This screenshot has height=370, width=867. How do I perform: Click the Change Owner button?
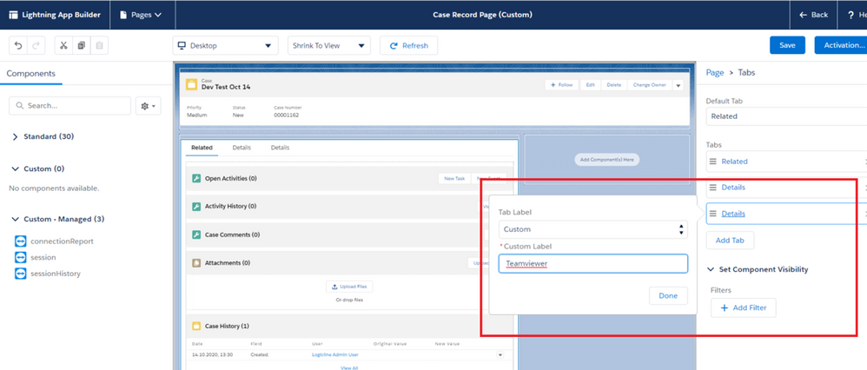[650, 85]
